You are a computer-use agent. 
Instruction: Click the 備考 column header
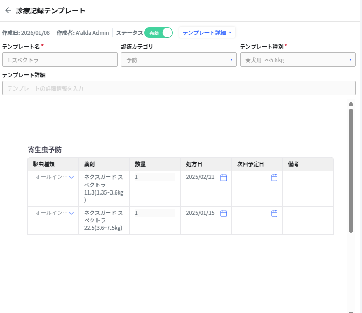(x=308, y=164)
